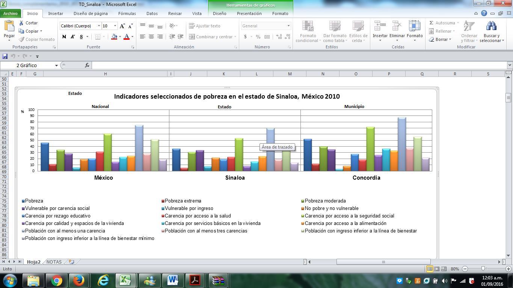Click the save icon in quick access toolbar

5,56
